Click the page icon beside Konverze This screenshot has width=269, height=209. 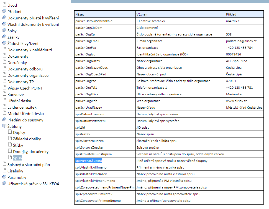(x=4, y=94)
